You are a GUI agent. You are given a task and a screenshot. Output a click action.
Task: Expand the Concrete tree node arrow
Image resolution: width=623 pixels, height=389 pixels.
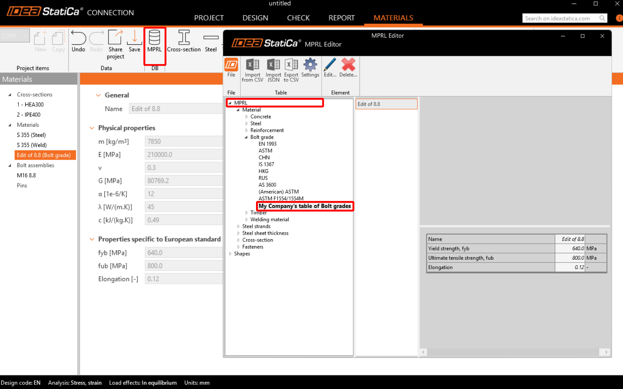coord(247,117)
